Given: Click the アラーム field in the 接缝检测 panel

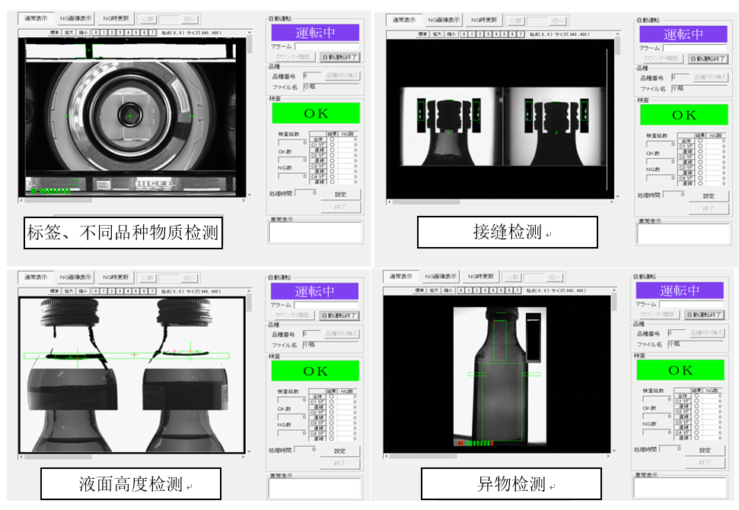Looking at the screenshot, I should pos(695,48).
